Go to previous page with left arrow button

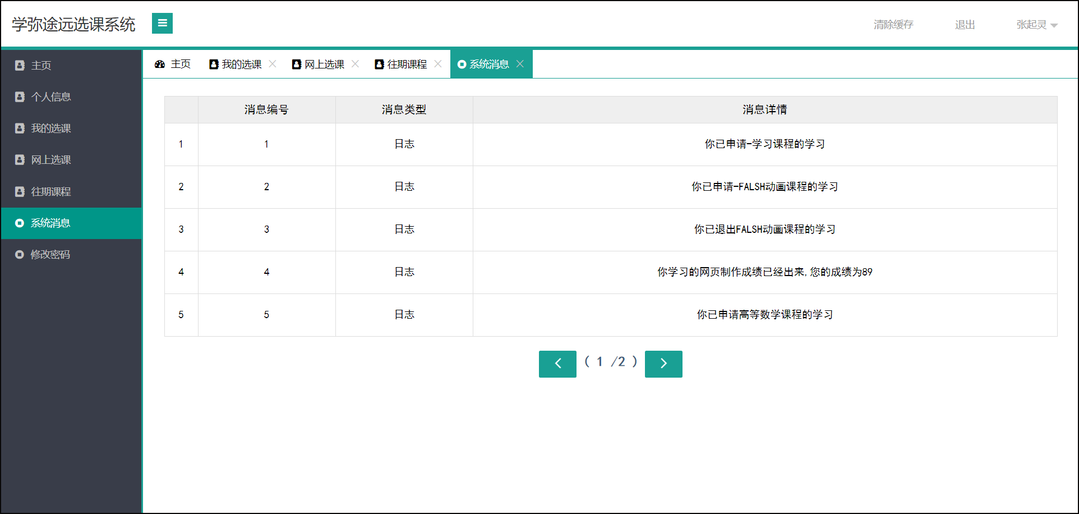tap(557, 364)
